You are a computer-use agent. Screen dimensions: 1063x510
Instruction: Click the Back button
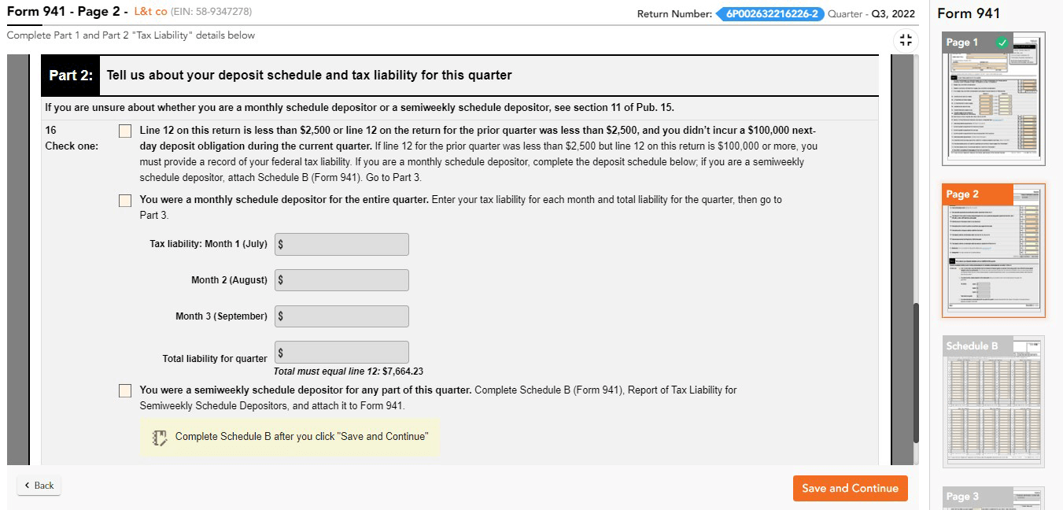pos(38,486)
